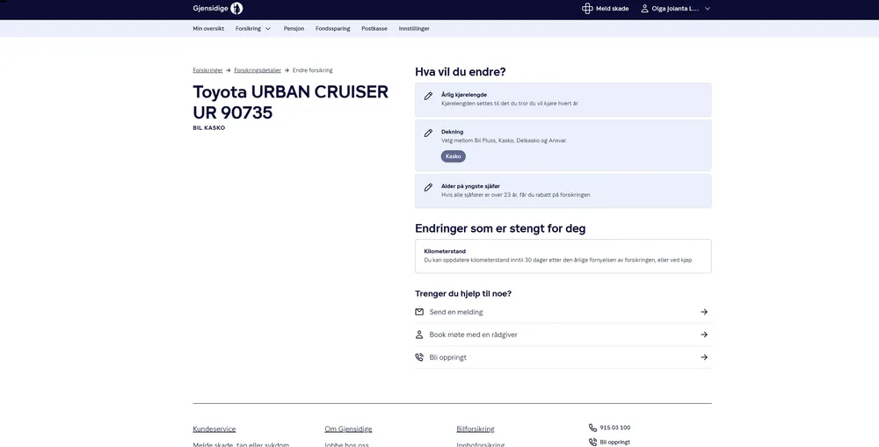This screenshot has height=447, width=879.
Task: Select Fondssparing in navigation bar
Action: tap(333, 28)
